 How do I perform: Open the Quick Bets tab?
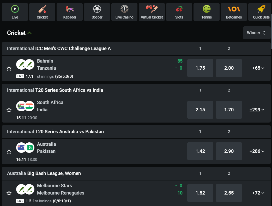tap(261, 12)
